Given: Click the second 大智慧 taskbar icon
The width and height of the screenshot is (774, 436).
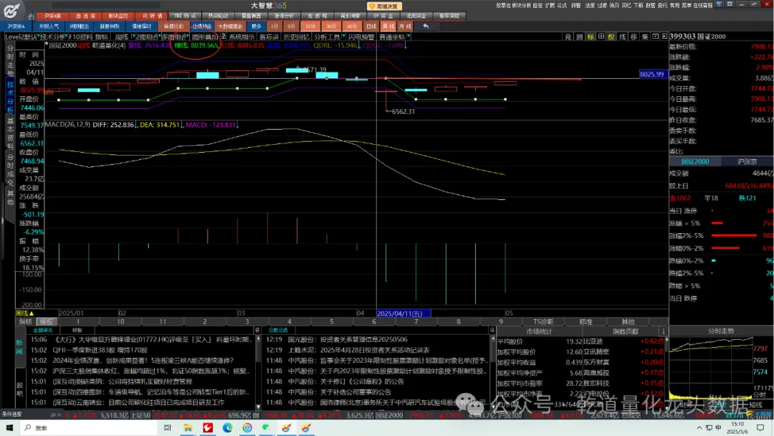Looking at the screenshot, I should [306, 427].
